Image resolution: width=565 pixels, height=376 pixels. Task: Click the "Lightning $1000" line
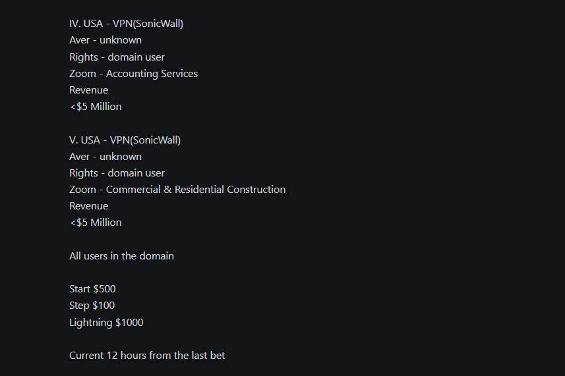coord(106,322)
